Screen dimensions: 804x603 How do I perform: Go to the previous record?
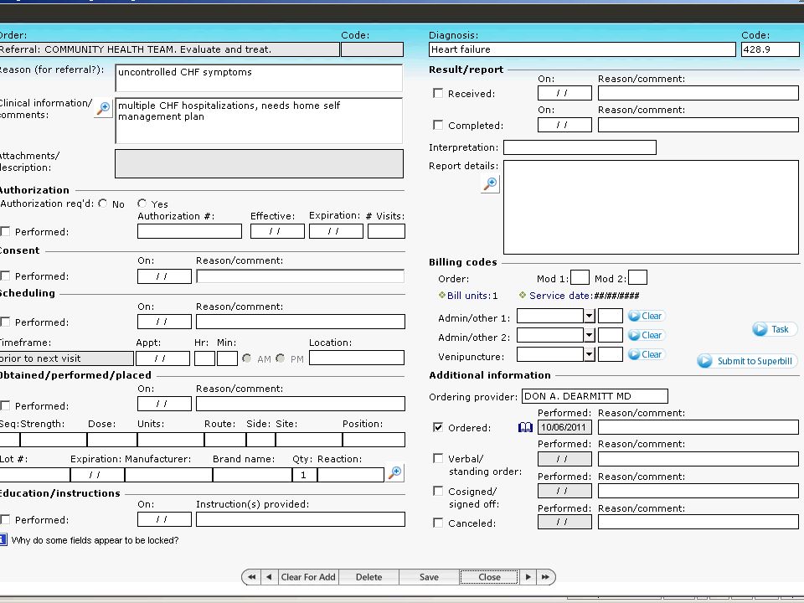click(x=269, y=577)
